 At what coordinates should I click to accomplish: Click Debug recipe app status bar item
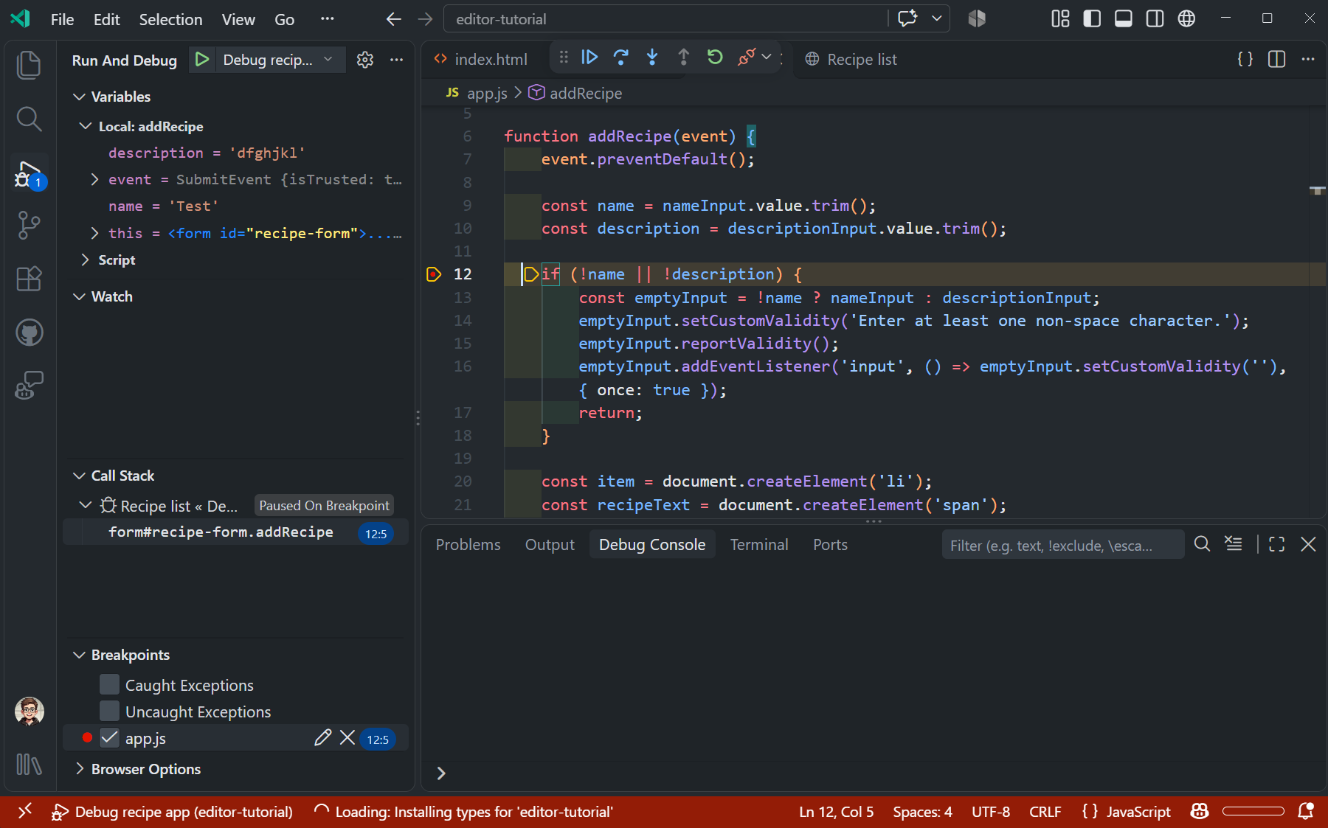pos(173,812)
